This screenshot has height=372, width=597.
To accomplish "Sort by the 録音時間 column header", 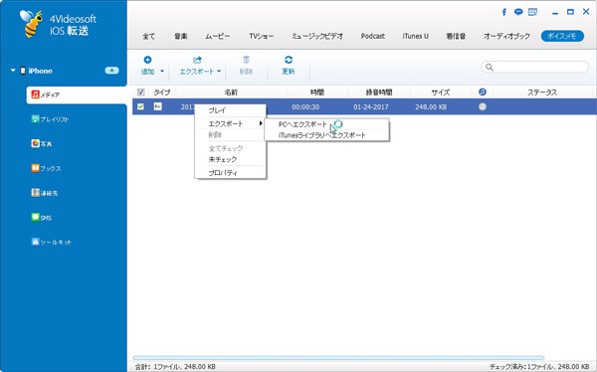I will point(379,93).
